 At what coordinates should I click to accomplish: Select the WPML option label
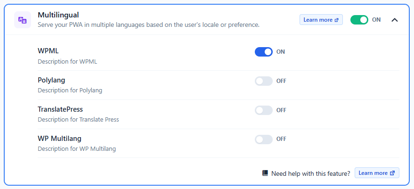click(48, 51)
